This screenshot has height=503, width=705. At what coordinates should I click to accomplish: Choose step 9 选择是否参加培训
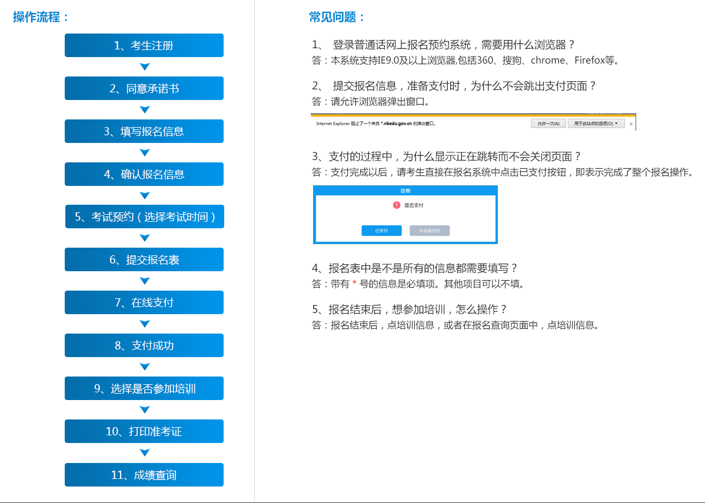[144, 388]
